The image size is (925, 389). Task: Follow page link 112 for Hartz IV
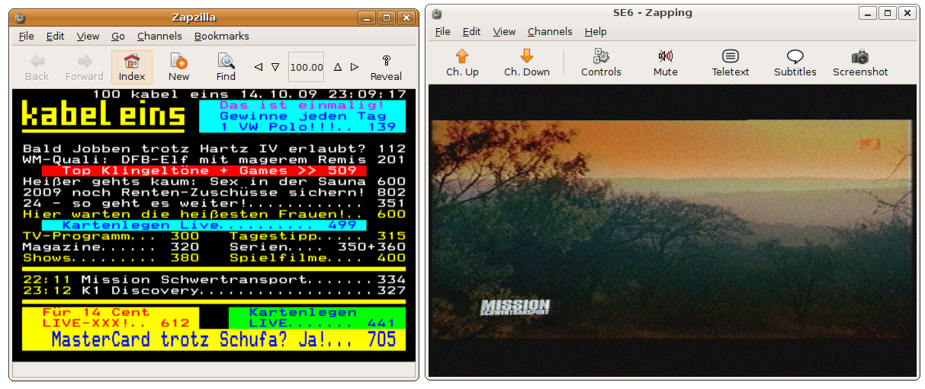pyautogui.click(x=392, y=148)
